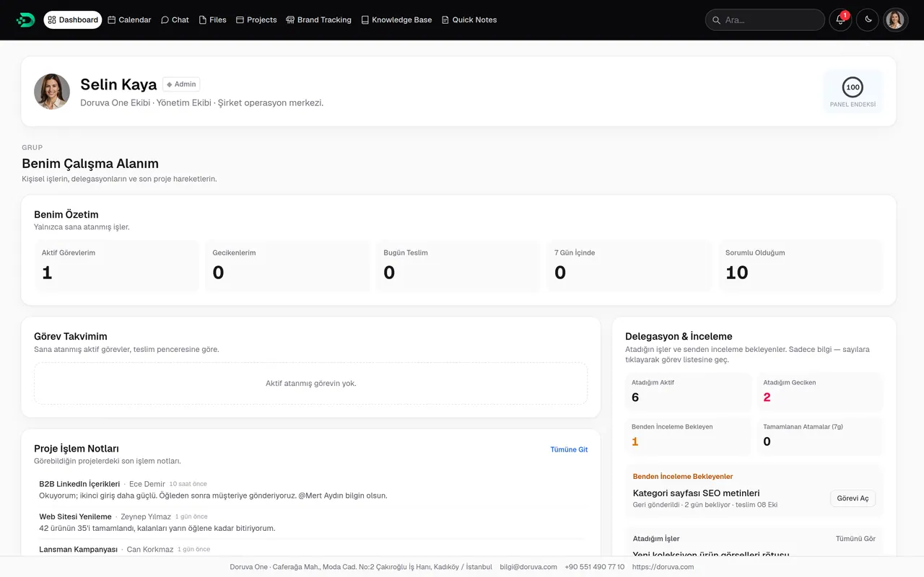
Task: Click the Tümünü Gör link
Action: (855, 539)
